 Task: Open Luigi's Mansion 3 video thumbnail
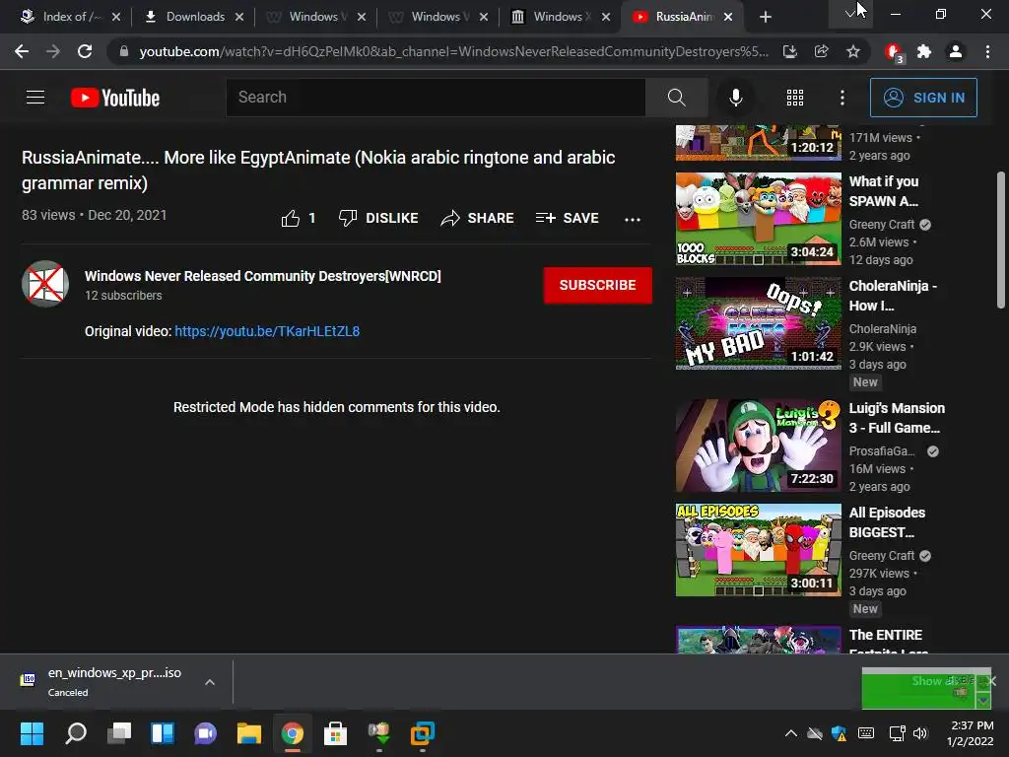click(758, 446)
